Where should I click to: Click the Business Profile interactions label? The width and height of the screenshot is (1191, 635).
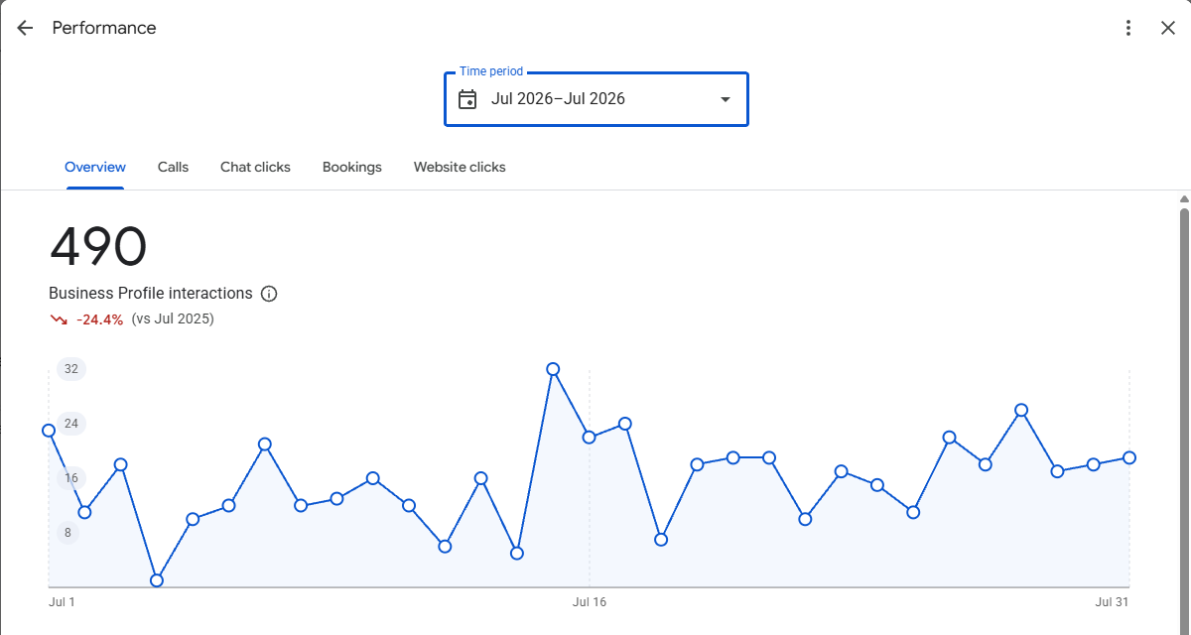click(151, 294)
